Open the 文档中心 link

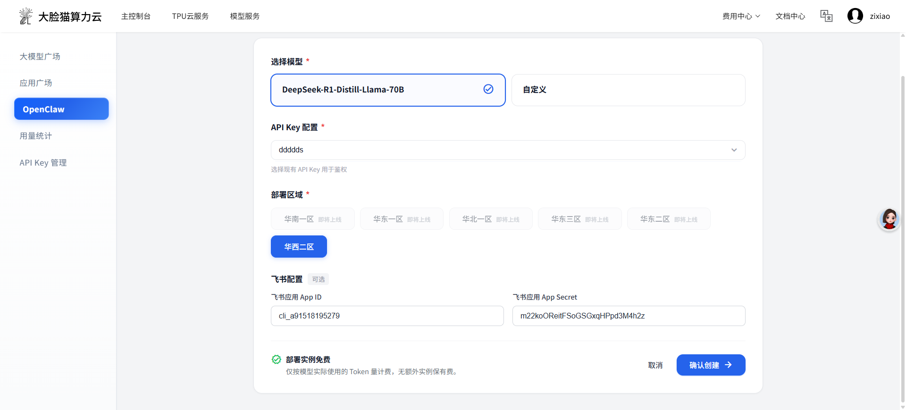(790, 16)
